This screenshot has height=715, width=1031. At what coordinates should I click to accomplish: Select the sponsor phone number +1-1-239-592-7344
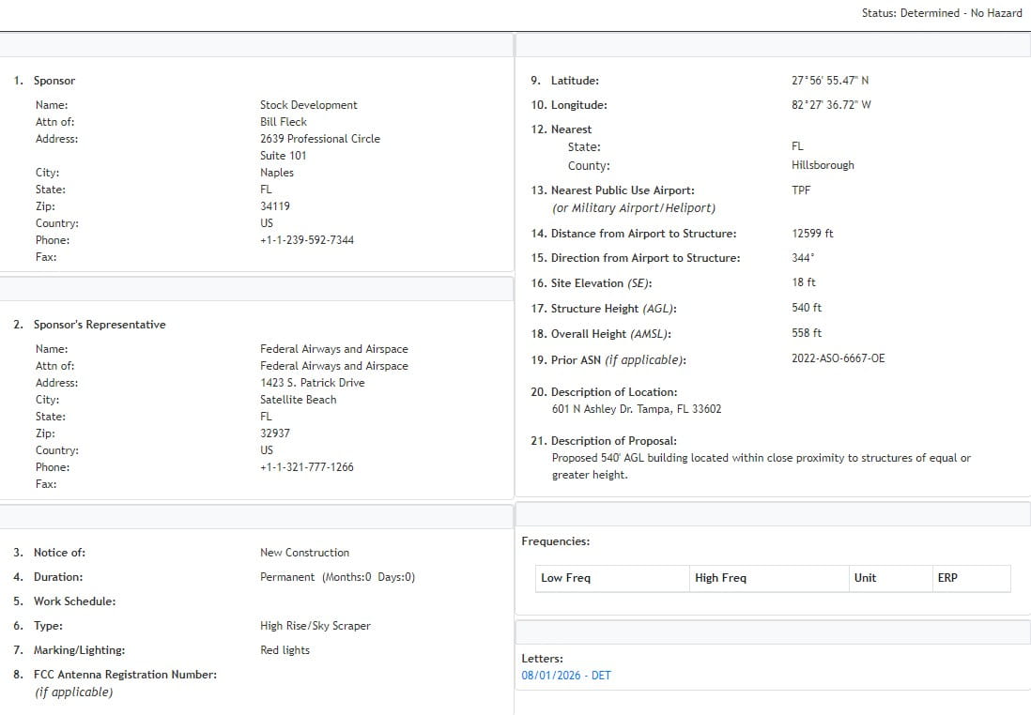click(x=306, y=240)
